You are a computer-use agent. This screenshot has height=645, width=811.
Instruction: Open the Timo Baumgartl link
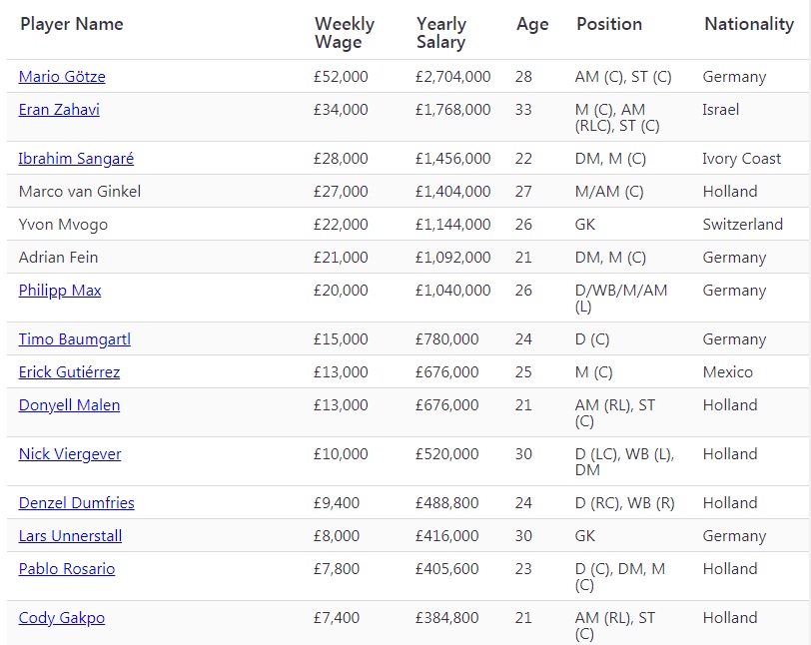(x=75, y=339)
